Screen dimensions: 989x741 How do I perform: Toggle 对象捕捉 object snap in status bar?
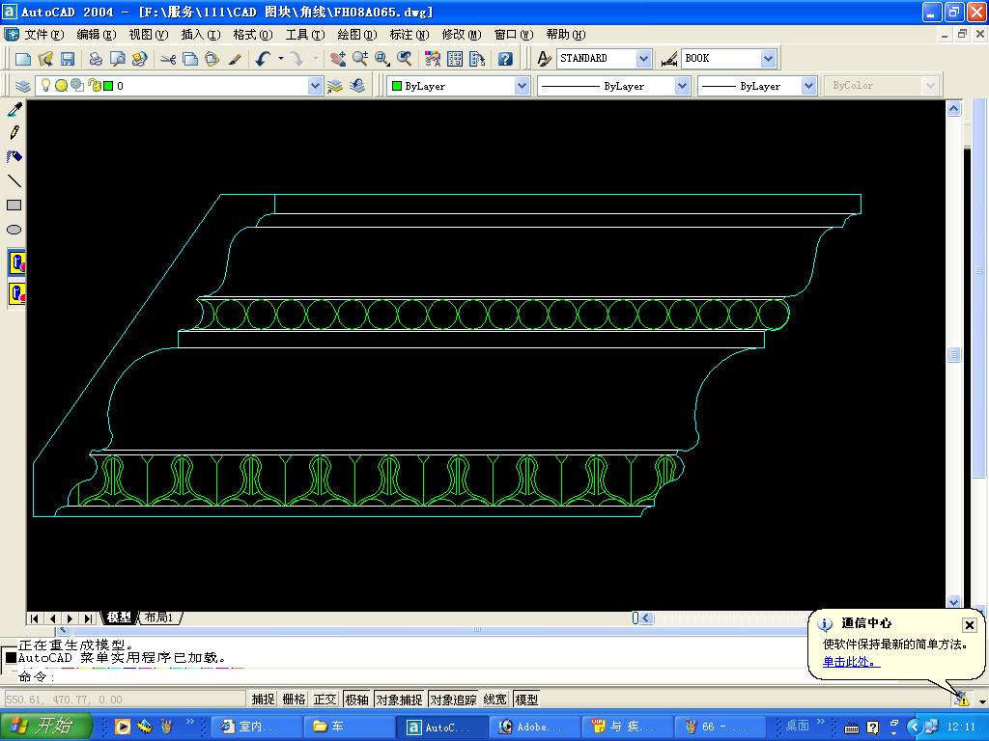399,700
